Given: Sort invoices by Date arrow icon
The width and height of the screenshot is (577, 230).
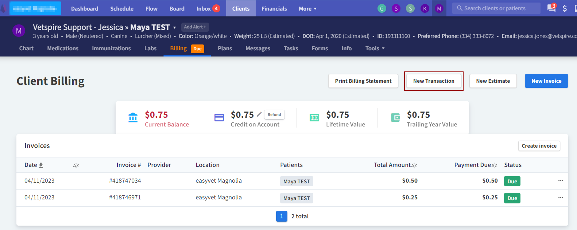Looking at the screenshot, I should pos(41,165).
